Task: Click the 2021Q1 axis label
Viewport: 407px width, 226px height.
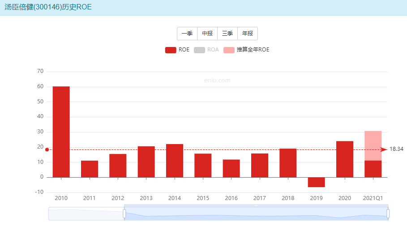Action: coord(373,198)
